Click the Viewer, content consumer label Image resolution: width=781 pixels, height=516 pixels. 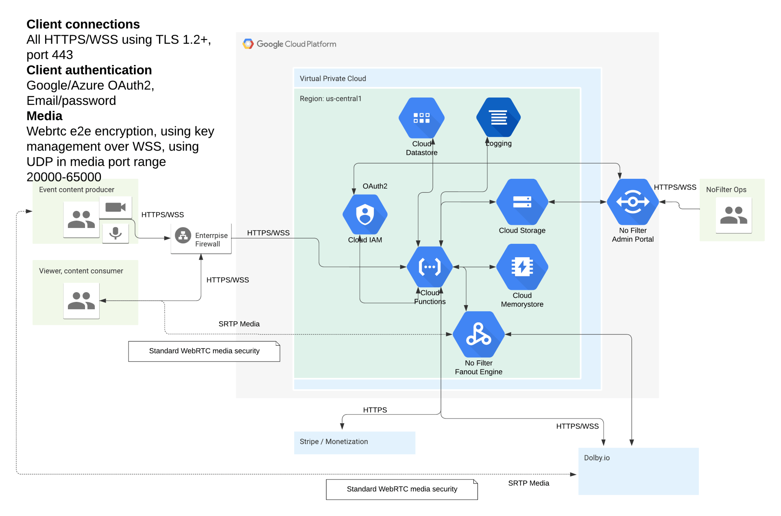pyautogui.click(x=81, y=271)
